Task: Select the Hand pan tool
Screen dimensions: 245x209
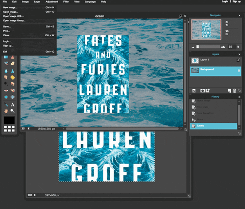Action: pyautogui.click(x=6, y=111)
